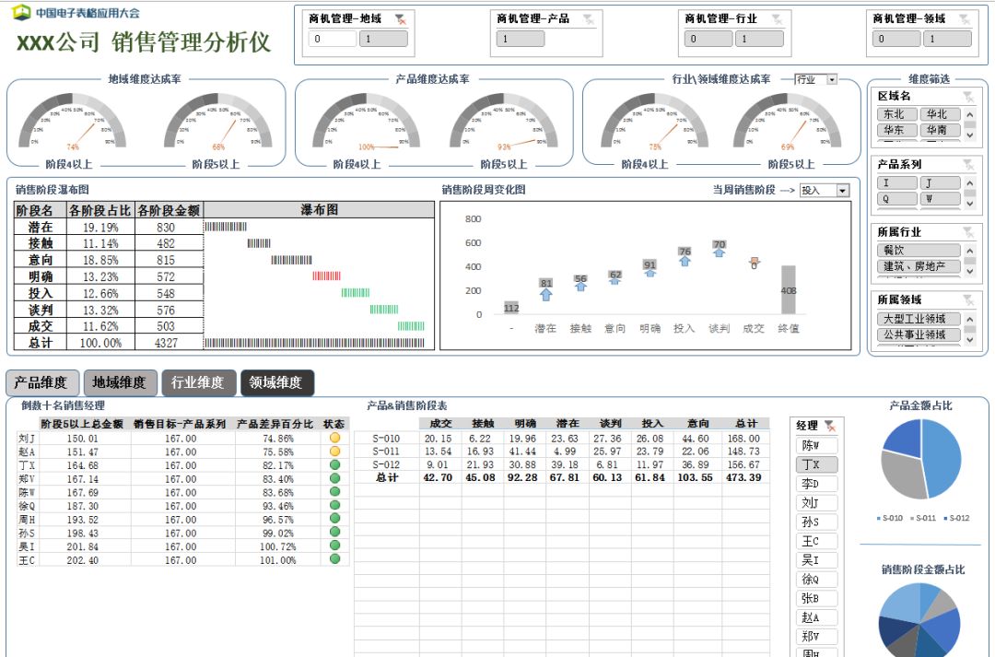Click green status circle in 孙S row
995x657 pixels.
(x=335, y=533)
